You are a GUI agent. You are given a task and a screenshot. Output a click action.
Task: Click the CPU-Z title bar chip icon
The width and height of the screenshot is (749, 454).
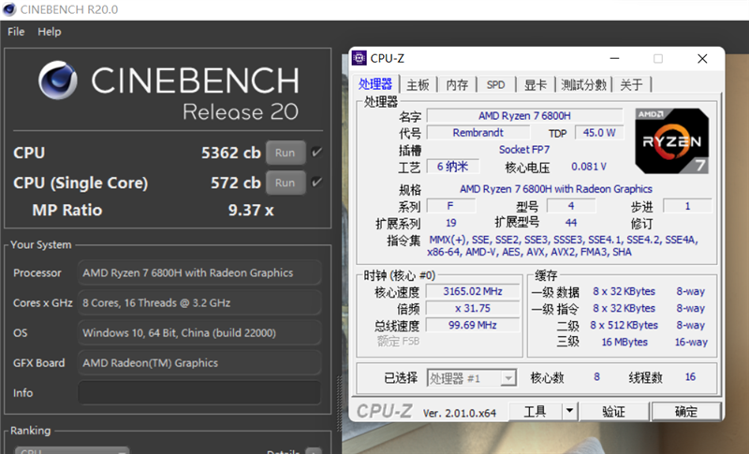click(360, 58)
